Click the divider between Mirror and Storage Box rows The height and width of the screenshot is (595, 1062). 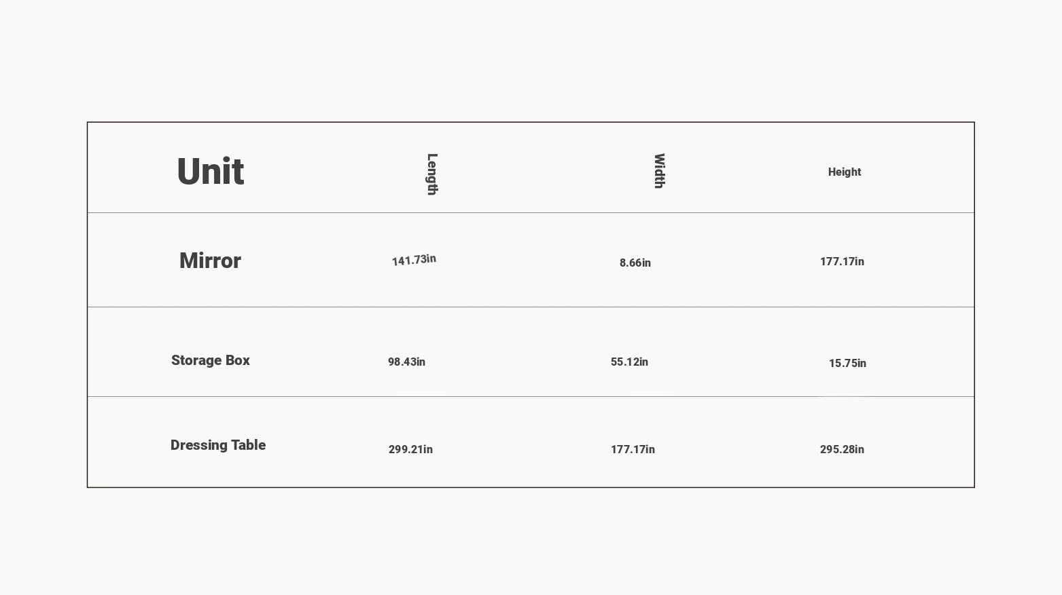(x=531, y=307)
